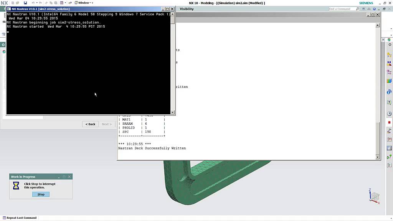
Task: Click the PARAM row in the card table
Action: 142,124
